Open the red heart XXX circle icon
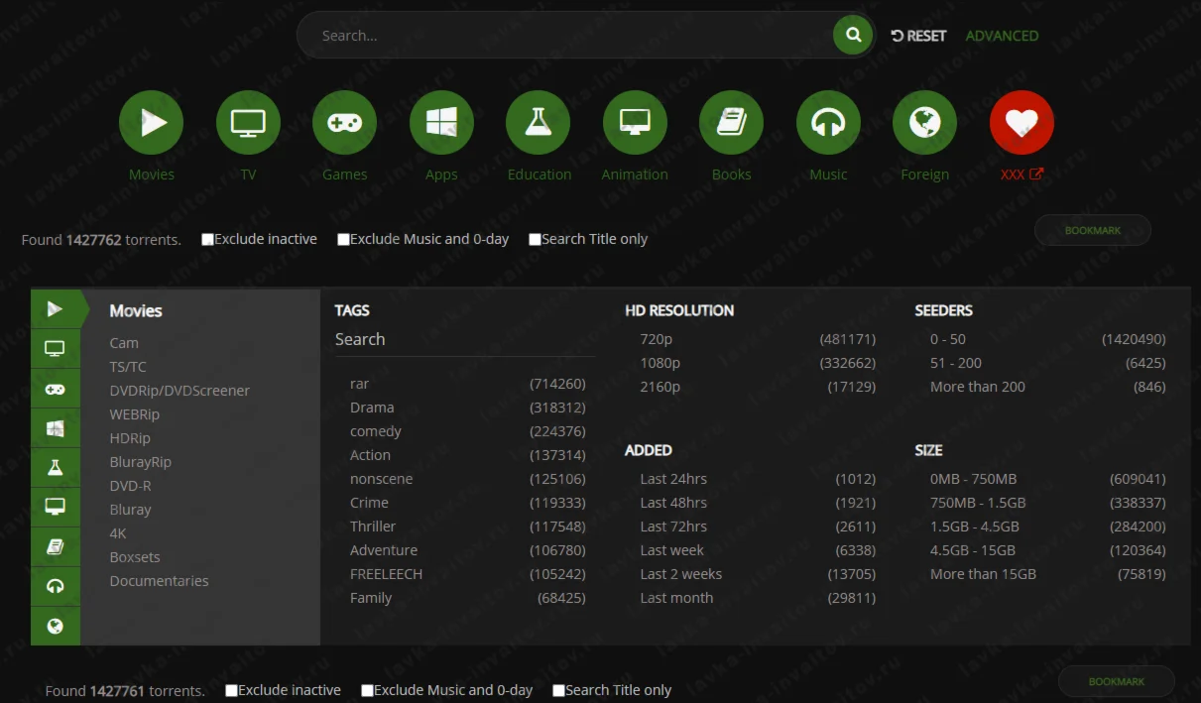The height and width of the screenshot is (703, 1201). click(1021, 123)
